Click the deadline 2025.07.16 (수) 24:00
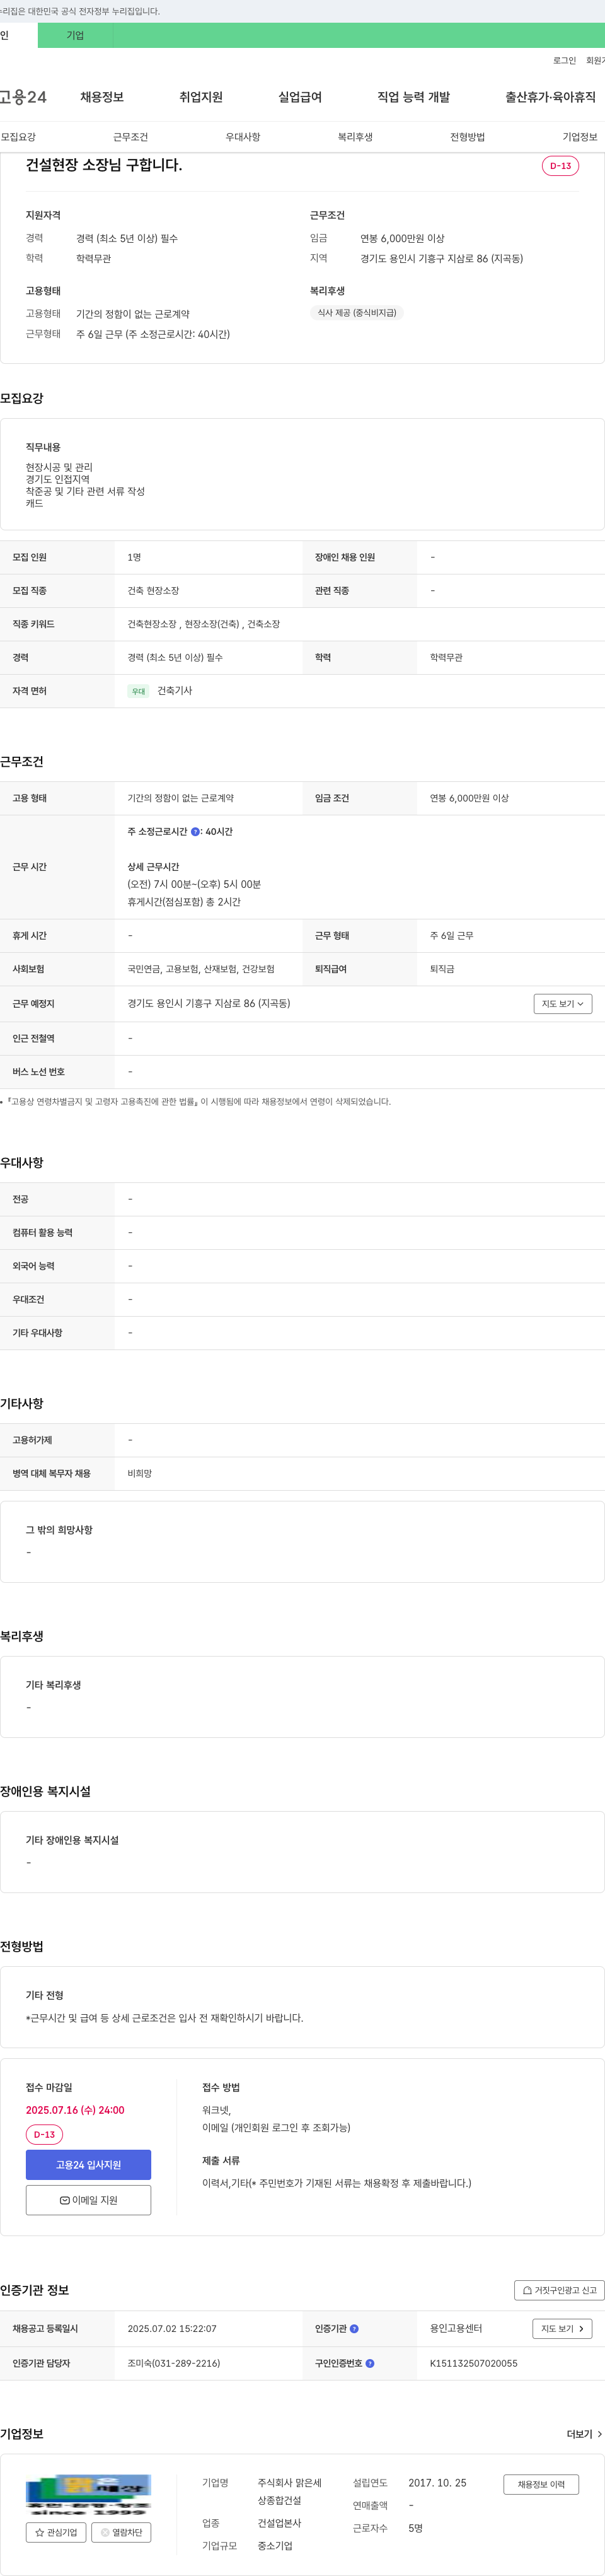Viewport: 605px width, 2576px height. tap(75, 2110)
